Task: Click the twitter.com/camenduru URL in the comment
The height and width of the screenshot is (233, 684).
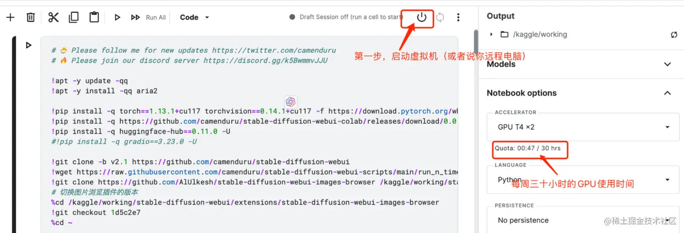Action: tap(274, 50)
